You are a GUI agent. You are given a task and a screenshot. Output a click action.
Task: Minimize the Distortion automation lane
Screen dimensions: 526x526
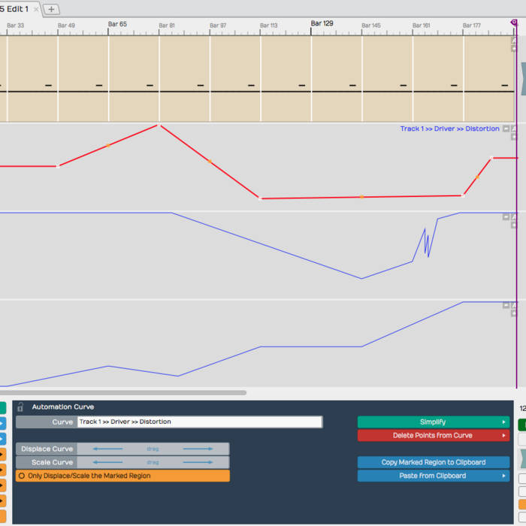tap(506, 128)
